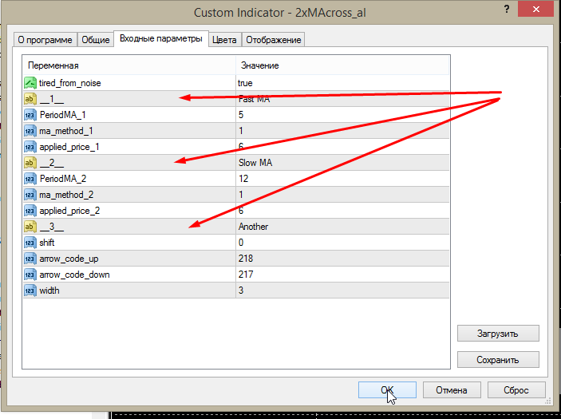Screen dimensions: 561x419
Task: Click the 123 icon next to arrow_code_down
Action: pos(30,275)
